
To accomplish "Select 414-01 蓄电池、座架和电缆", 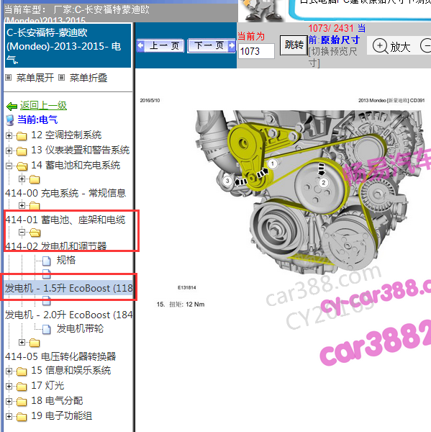I will pos(65,220).
